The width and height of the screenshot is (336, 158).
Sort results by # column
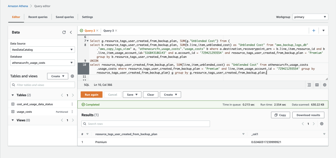(x=87, y=134)
